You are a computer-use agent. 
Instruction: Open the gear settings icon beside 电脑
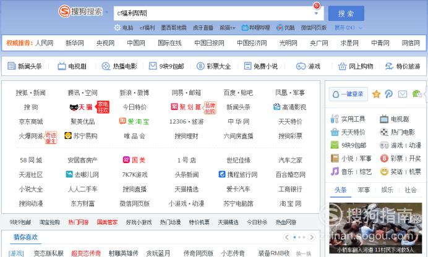(x=117, y=28)
